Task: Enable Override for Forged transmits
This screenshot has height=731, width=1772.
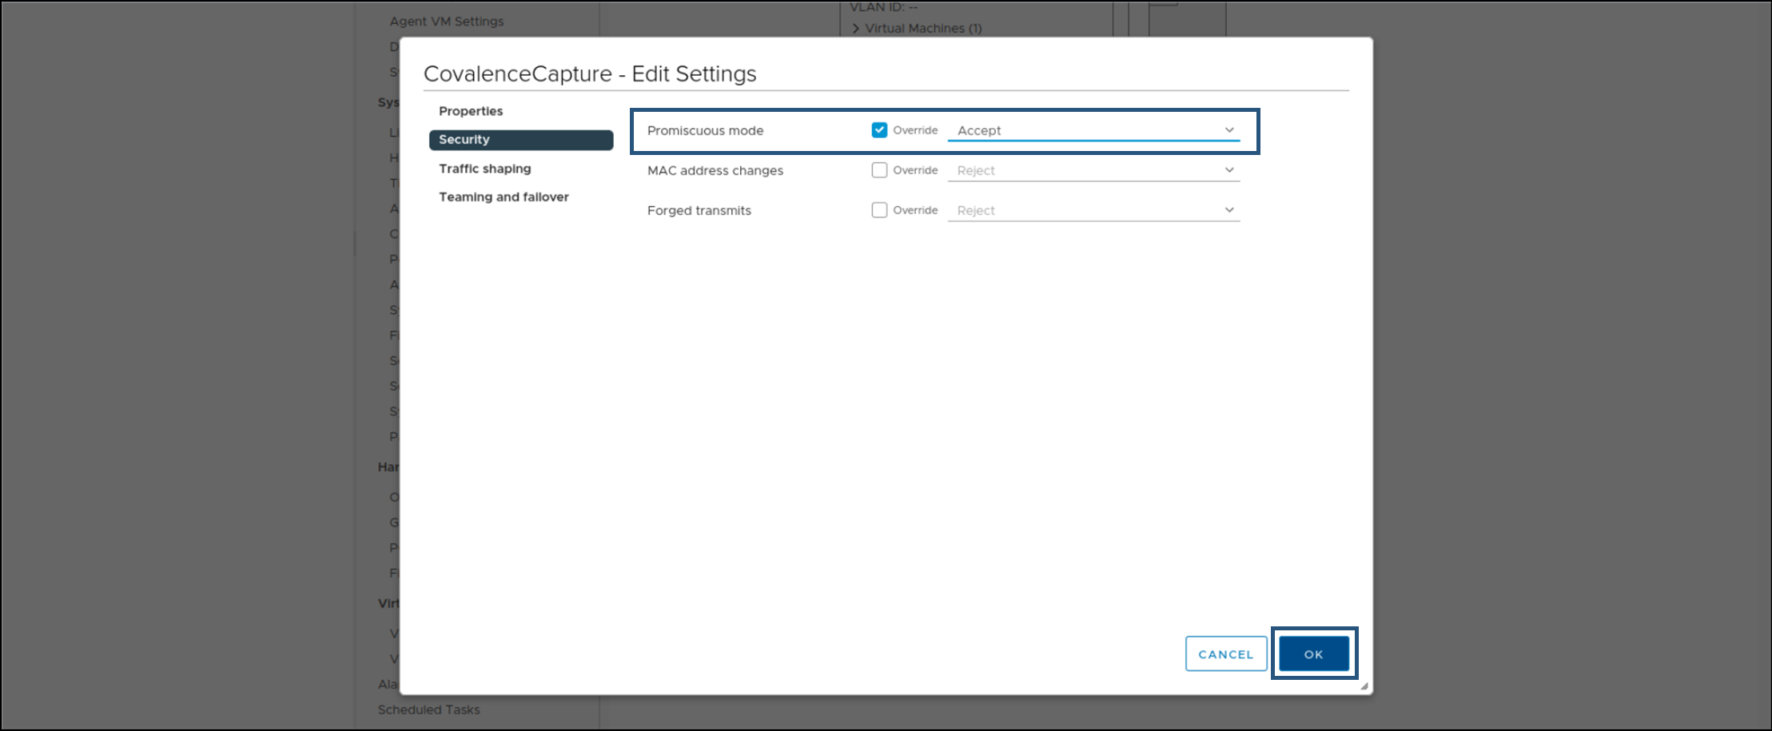Action: 879,210
